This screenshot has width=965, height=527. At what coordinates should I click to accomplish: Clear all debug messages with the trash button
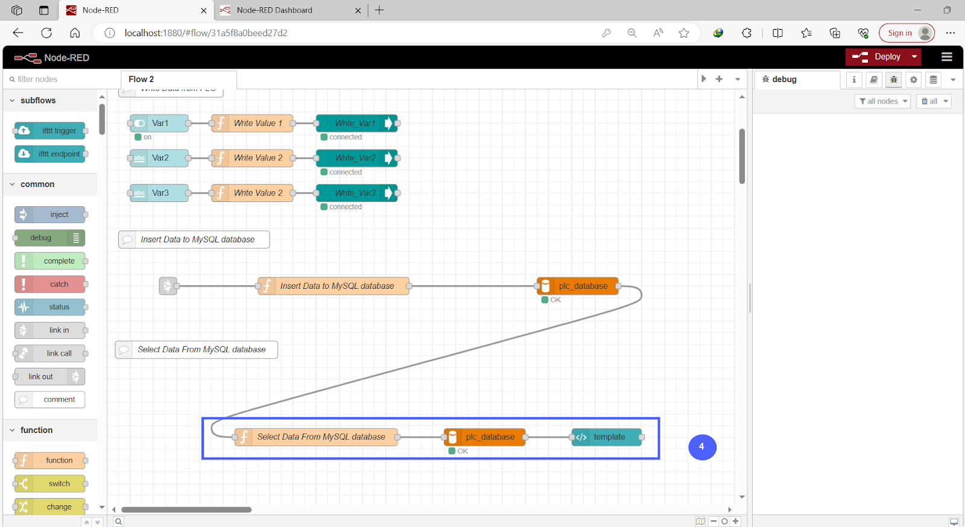(929, 101)
